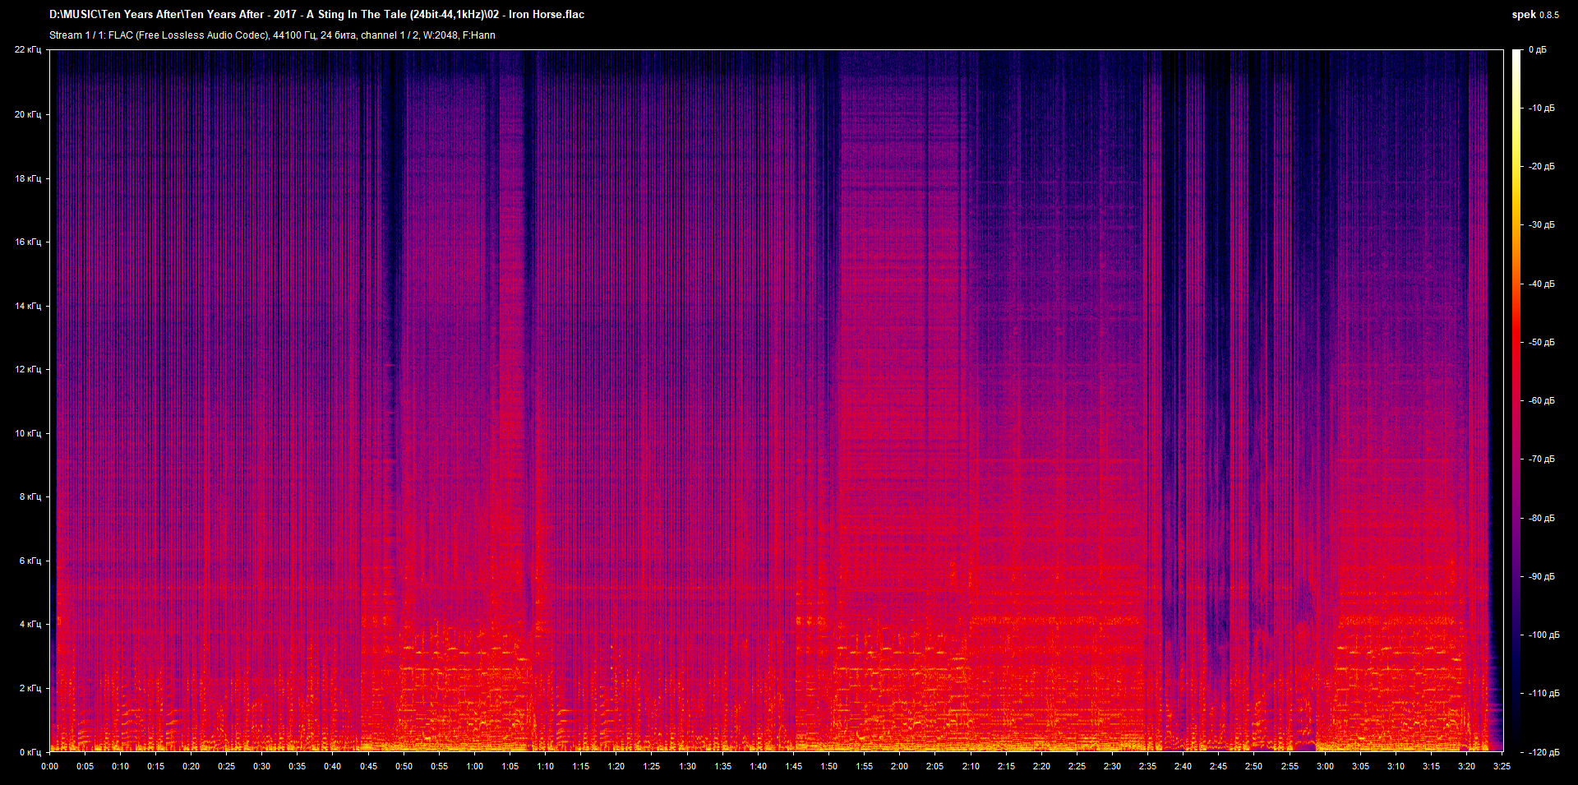Select the 3:00 time axis marker

(1325, 766)
